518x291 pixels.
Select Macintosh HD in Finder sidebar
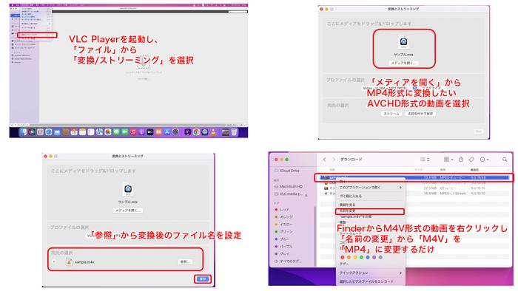(288, 187)
